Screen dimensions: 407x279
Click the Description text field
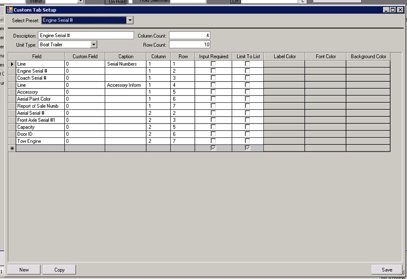(x=86, y=36)
